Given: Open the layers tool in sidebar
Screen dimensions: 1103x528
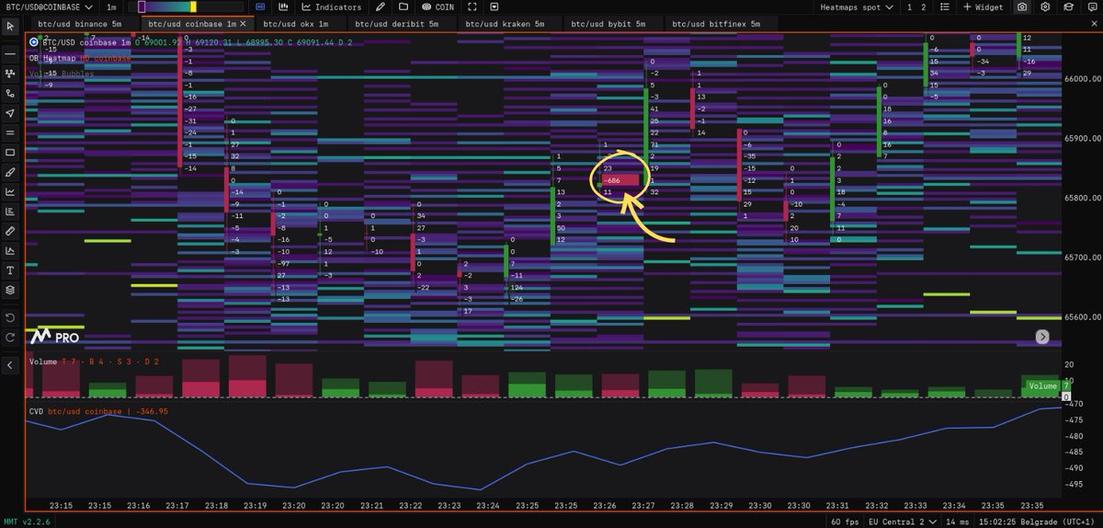Looking at the screenshot, I should (x=10, y=290).
